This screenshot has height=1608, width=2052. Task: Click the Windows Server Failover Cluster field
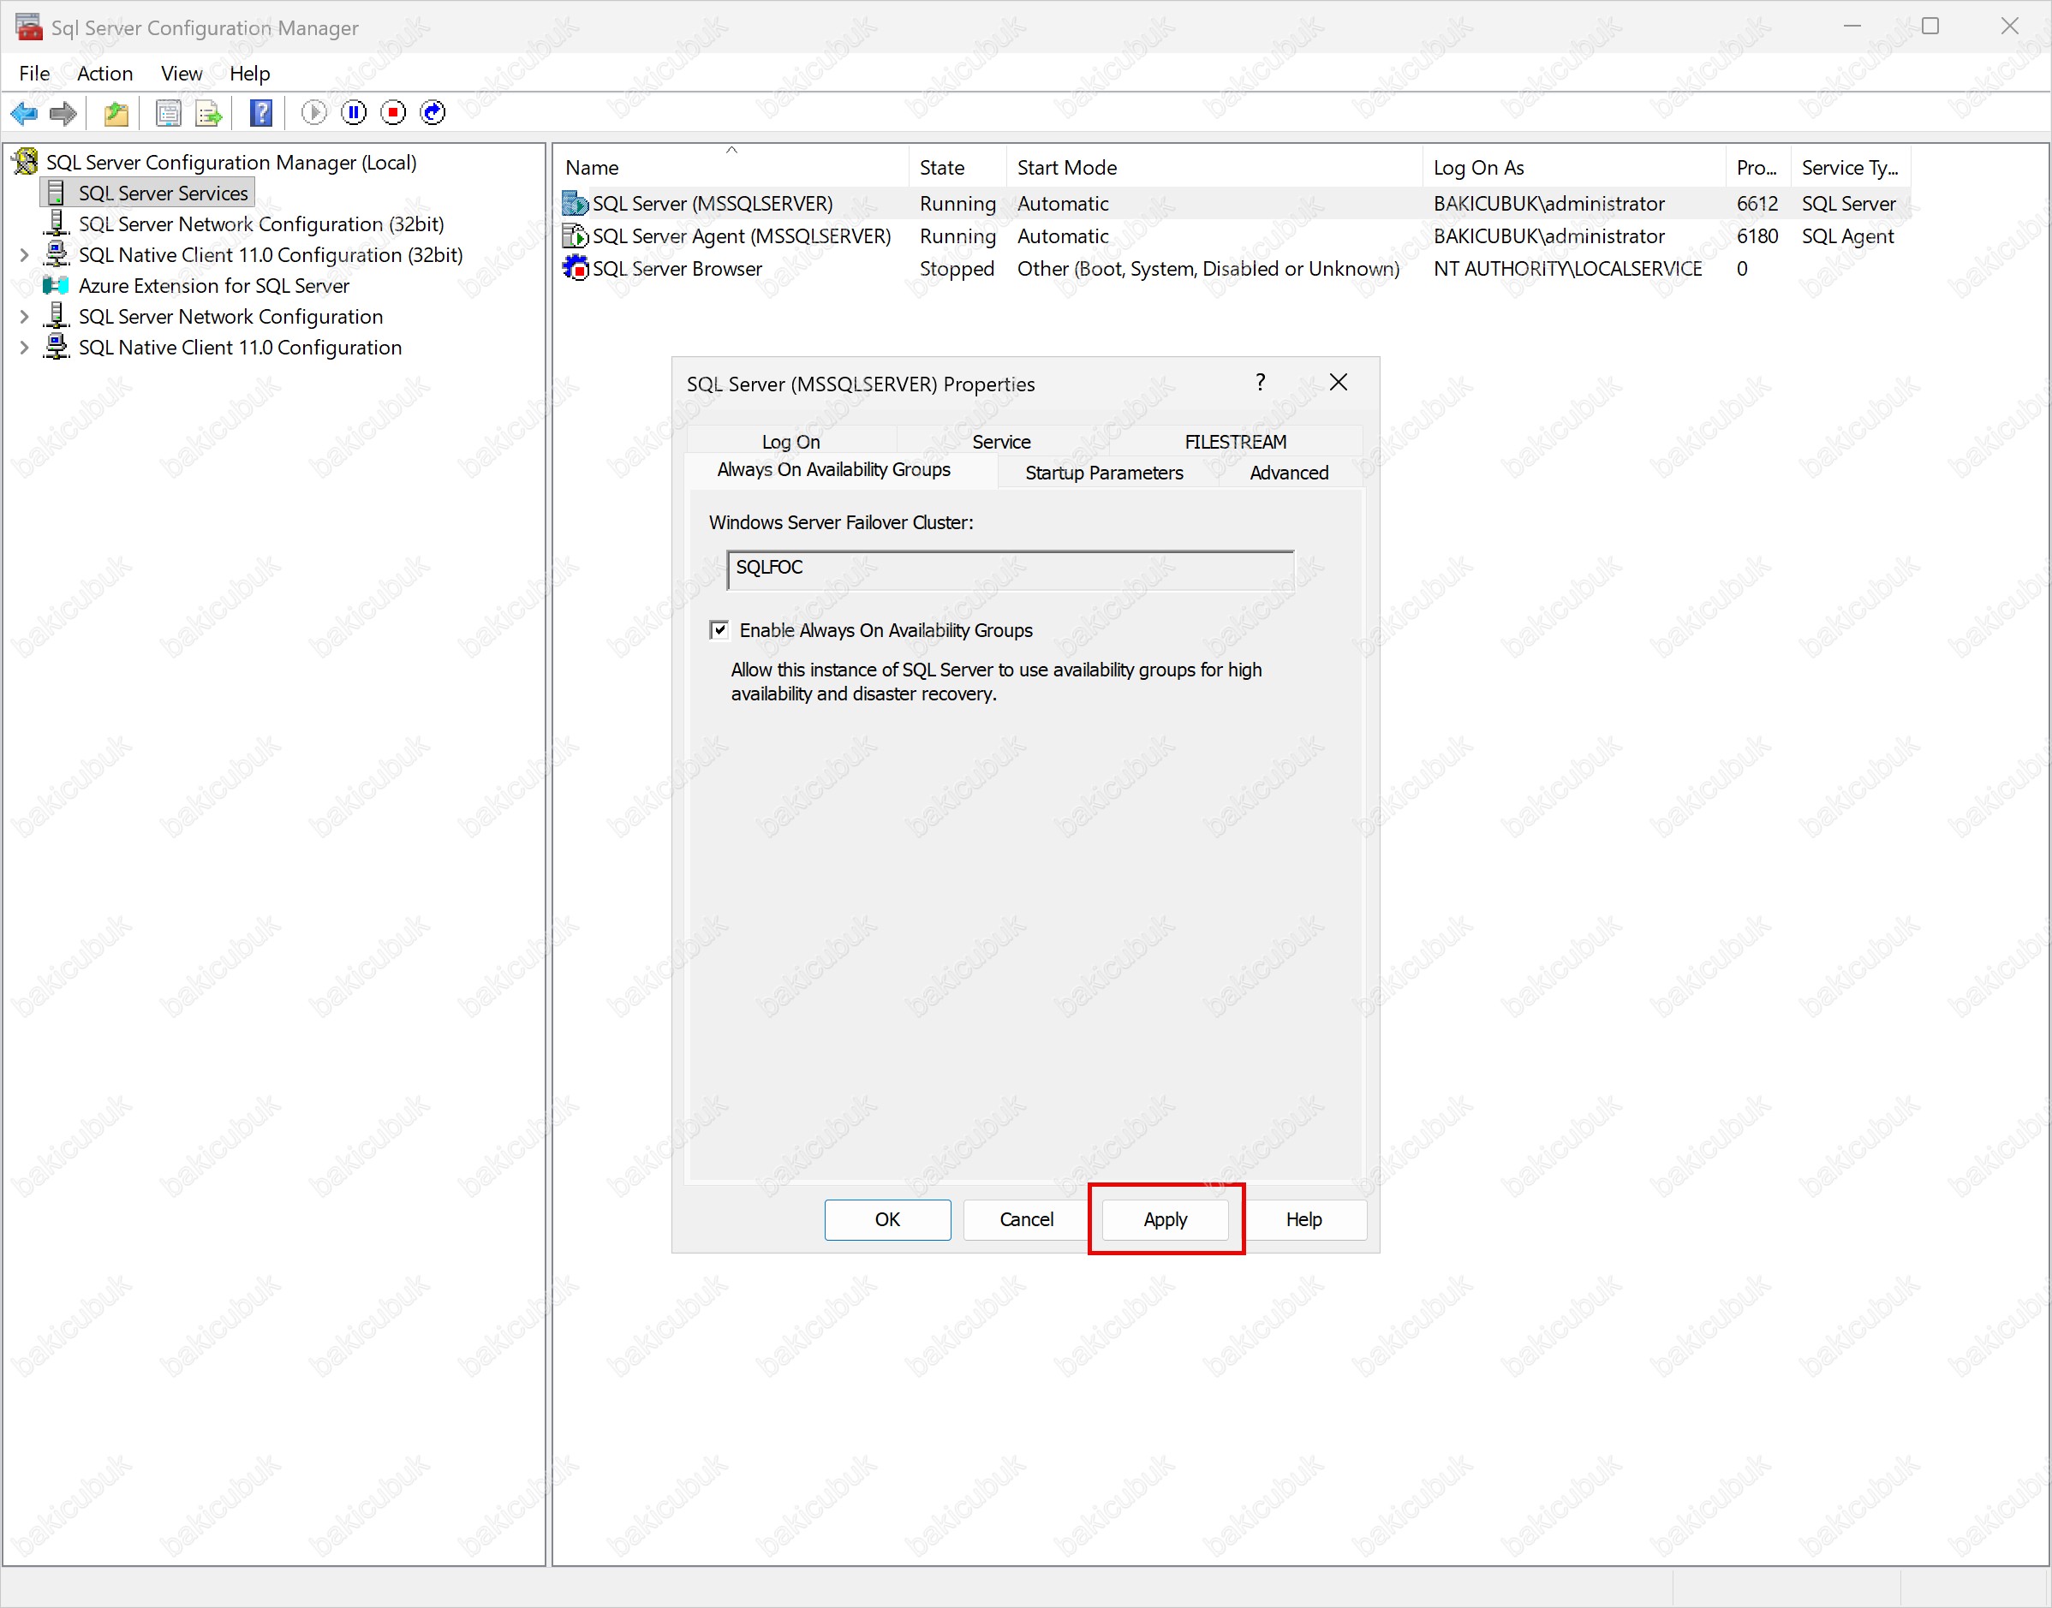(1010, 569)
